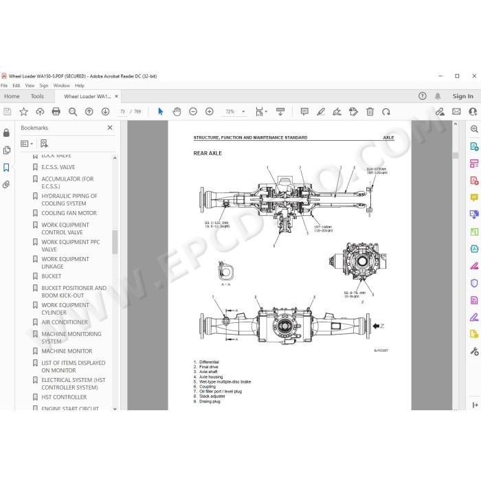Open the Window menu

tap(62, 86)
